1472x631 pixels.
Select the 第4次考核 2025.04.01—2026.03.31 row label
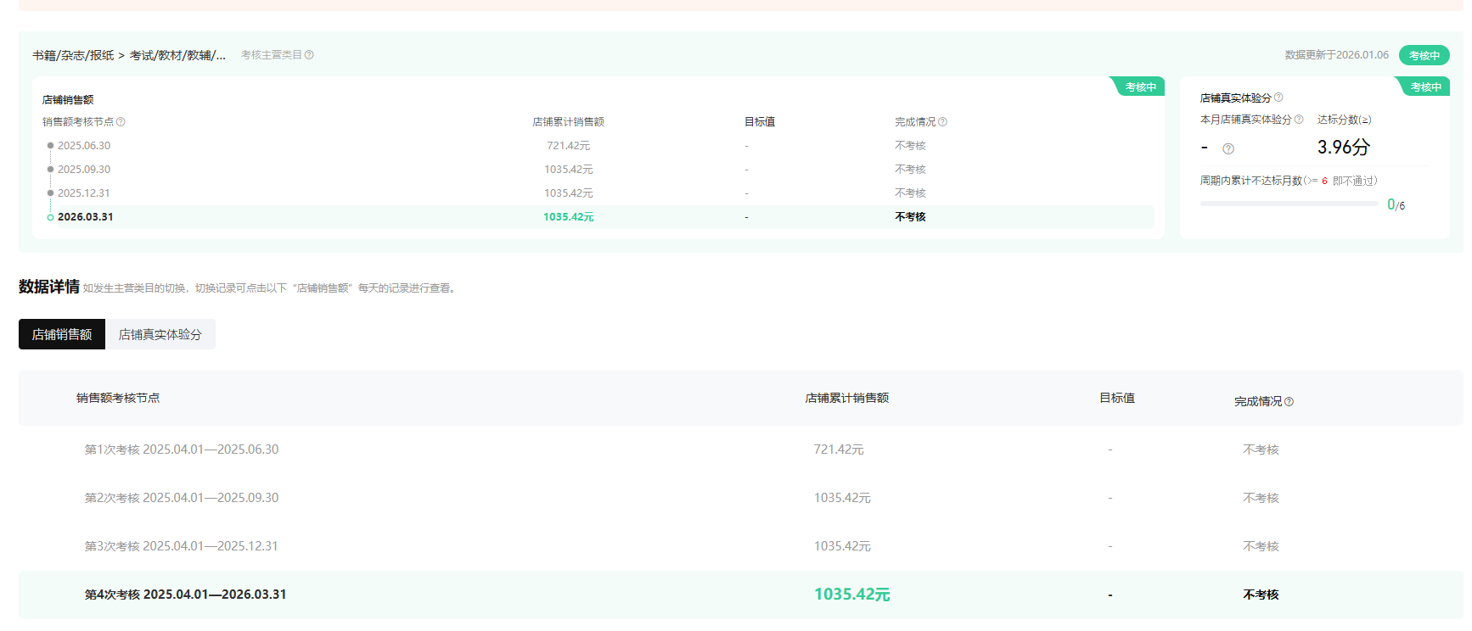click(x=185, y=595)
